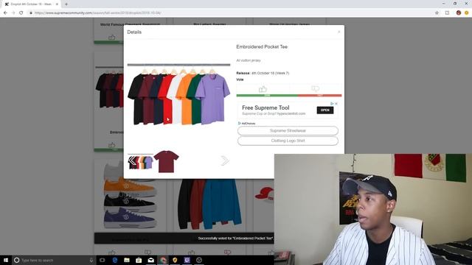
Task: Click the long sleeve tees product image
Action: tap(209, 204)
